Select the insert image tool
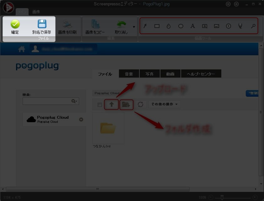This screenshot has width=264, height=201. tap(217, 26)
